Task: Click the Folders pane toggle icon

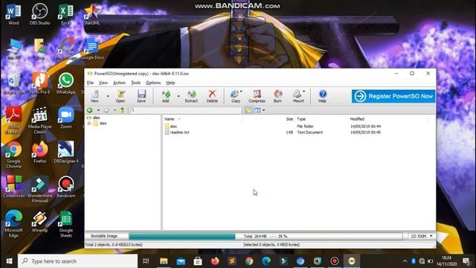Action: click(248, 110)
